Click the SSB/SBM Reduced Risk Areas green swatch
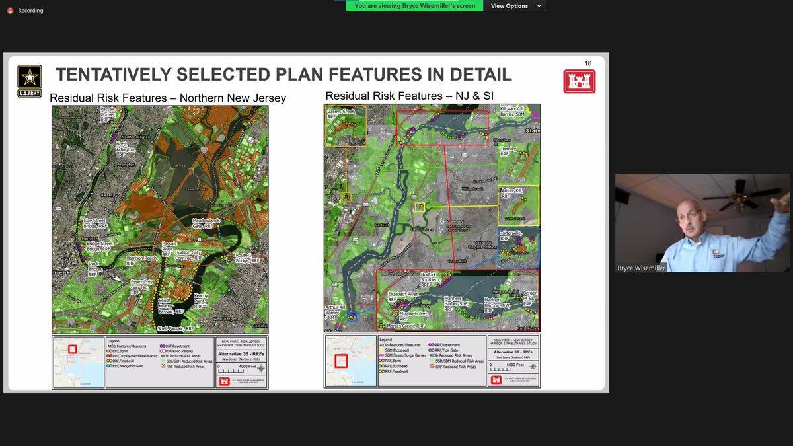The image size is (793, 446). [x=432, y=361]
